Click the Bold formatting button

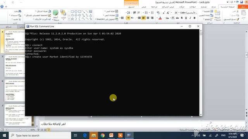click(195, 18)
